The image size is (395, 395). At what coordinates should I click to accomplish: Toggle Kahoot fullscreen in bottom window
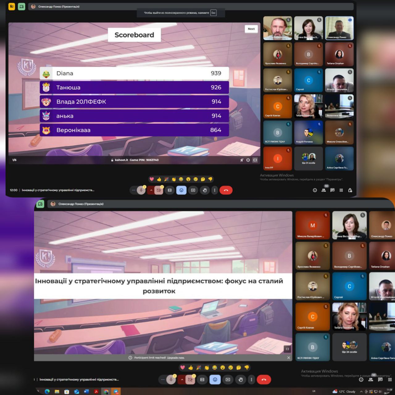(287, 349)
